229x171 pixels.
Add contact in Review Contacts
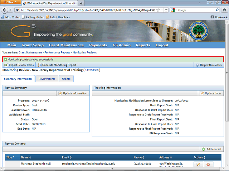pos(211,149)
